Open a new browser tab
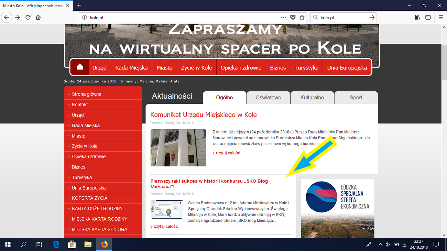This screenshot has width=447, height=251. tap(79, 6)
